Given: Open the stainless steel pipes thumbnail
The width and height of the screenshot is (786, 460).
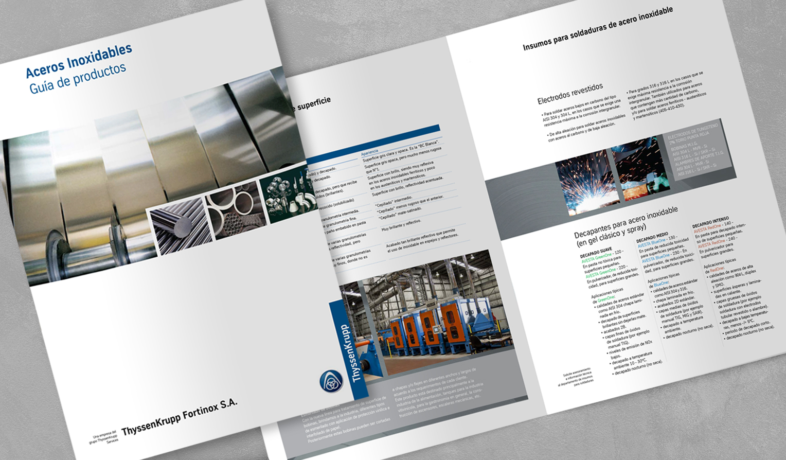Looking at the screenshot, I should click(x=235, y=211).
